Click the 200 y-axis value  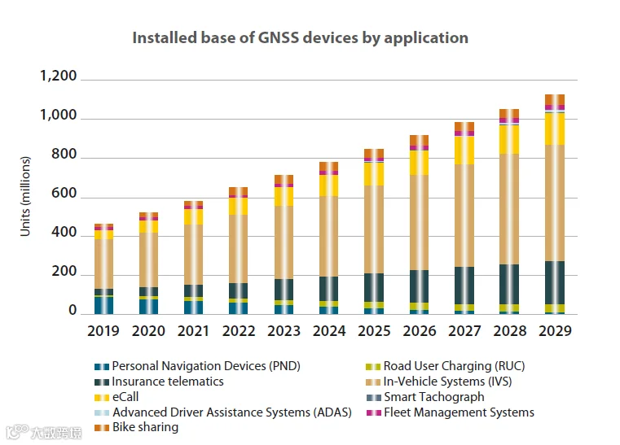click(64, 271)
